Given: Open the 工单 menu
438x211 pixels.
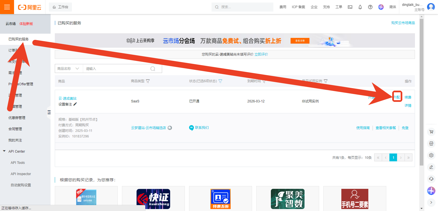Looking at the screenshot, I should point(339,7).
